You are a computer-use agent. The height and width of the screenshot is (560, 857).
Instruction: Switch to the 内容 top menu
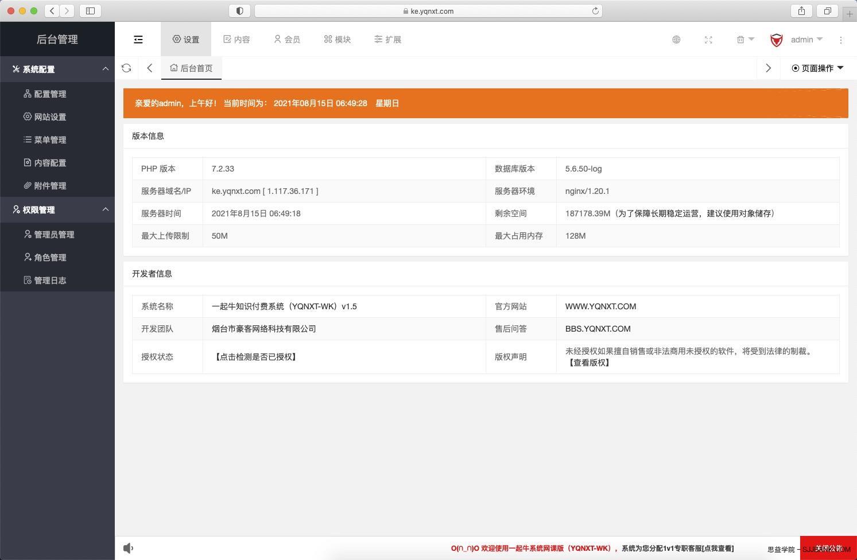236,40
